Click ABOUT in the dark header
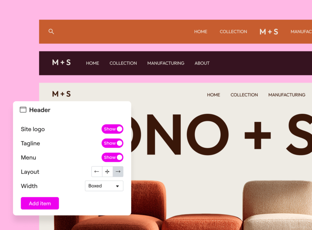 click(x=202, y=63)
